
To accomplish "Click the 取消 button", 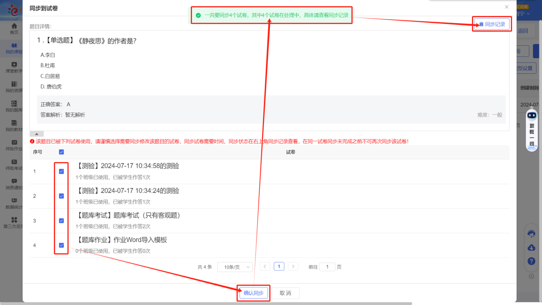I will [285, 293].
